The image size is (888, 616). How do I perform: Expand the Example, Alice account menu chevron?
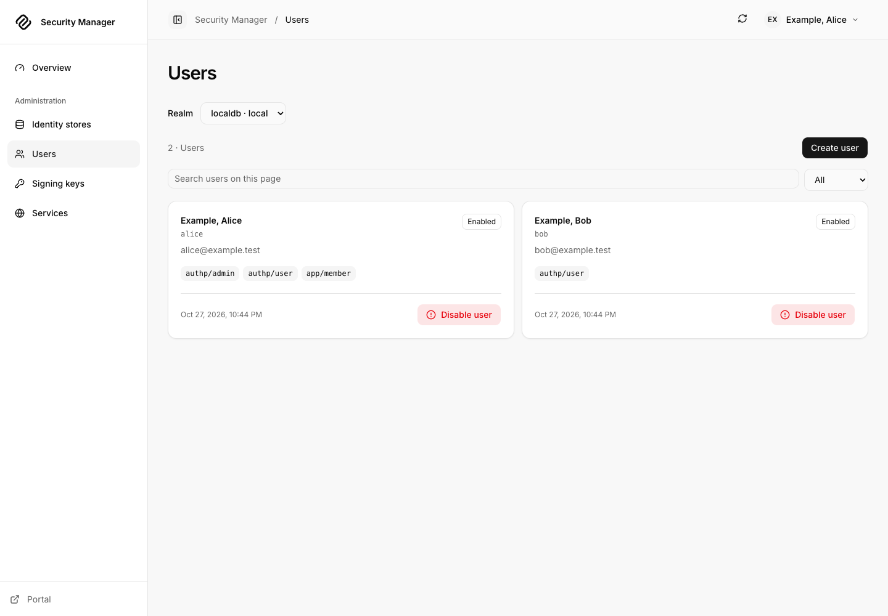855,20
